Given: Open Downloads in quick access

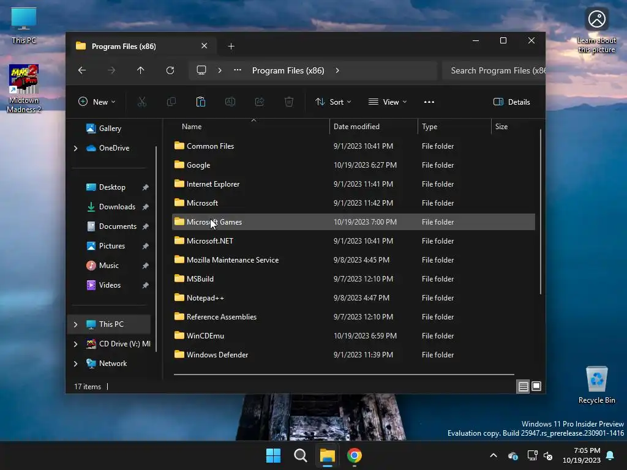Looking at the screenshot, I should [x=117, y=207].
